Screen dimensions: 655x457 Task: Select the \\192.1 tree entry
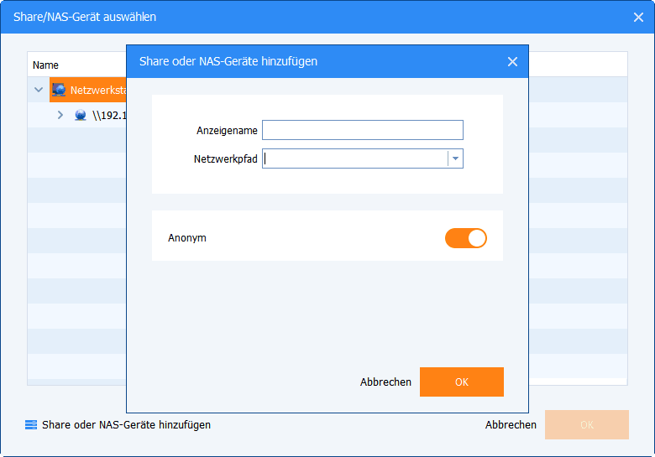(108, 115)
